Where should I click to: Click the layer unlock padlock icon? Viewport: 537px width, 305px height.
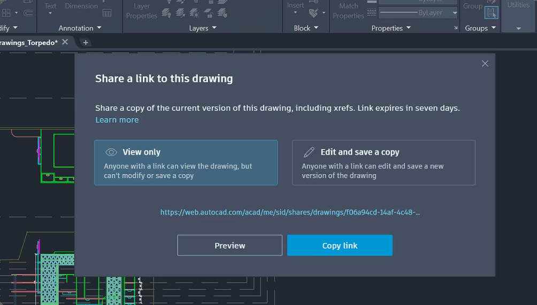coord(209,13)
